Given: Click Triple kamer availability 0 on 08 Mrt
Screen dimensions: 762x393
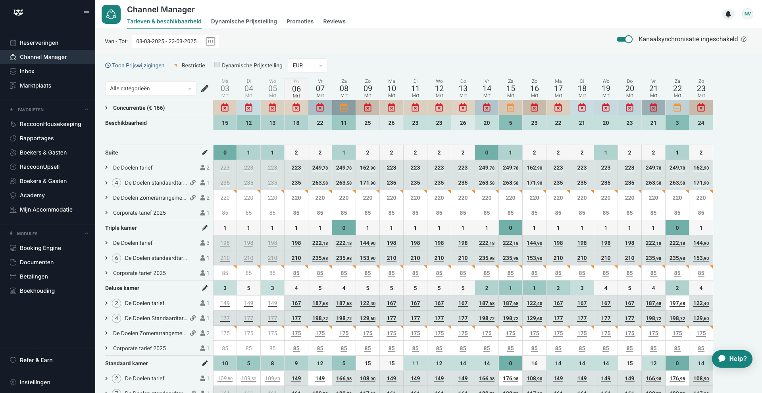Looking at the screenshot, I should coord(344,228).
